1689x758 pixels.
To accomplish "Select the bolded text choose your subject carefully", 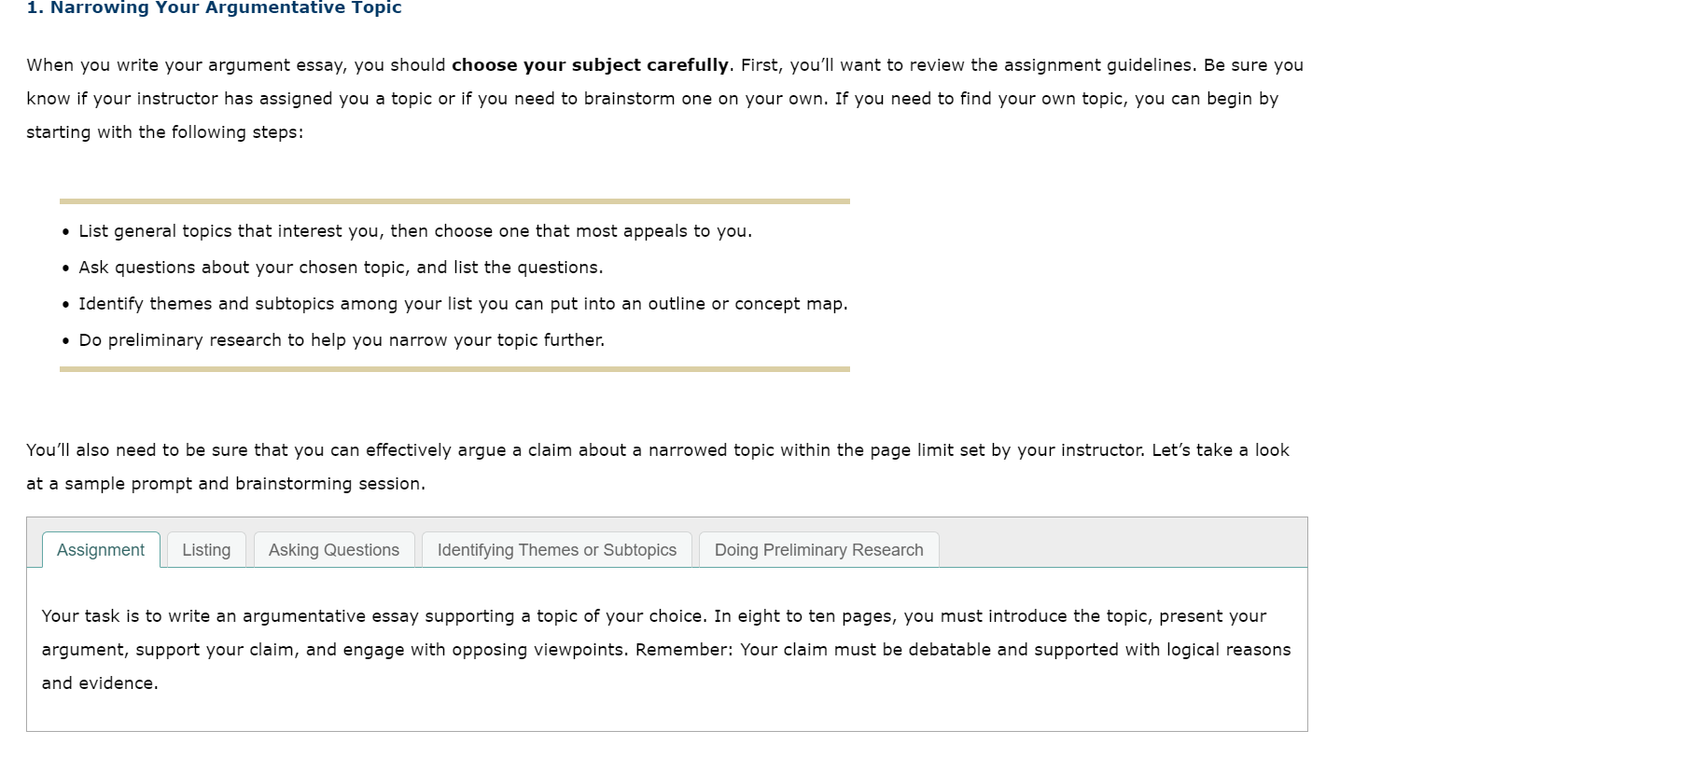I will 588,64.
